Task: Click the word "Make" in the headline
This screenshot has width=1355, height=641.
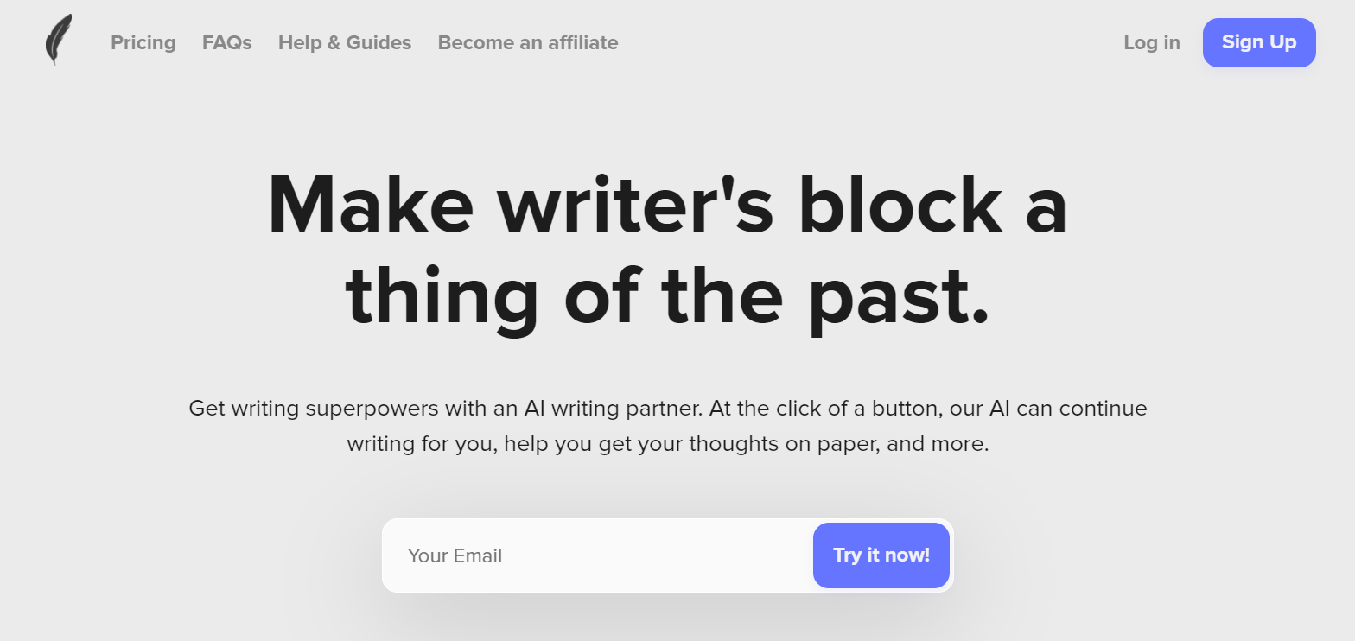Action: click(371, 207)
